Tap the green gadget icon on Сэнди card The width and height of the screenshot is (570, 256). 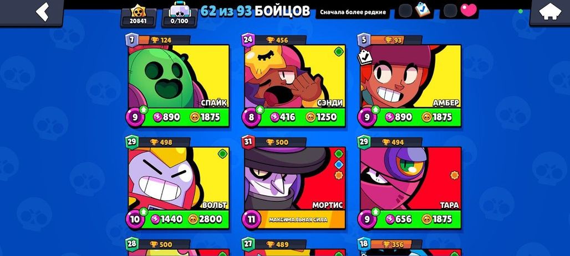(338, 52)
